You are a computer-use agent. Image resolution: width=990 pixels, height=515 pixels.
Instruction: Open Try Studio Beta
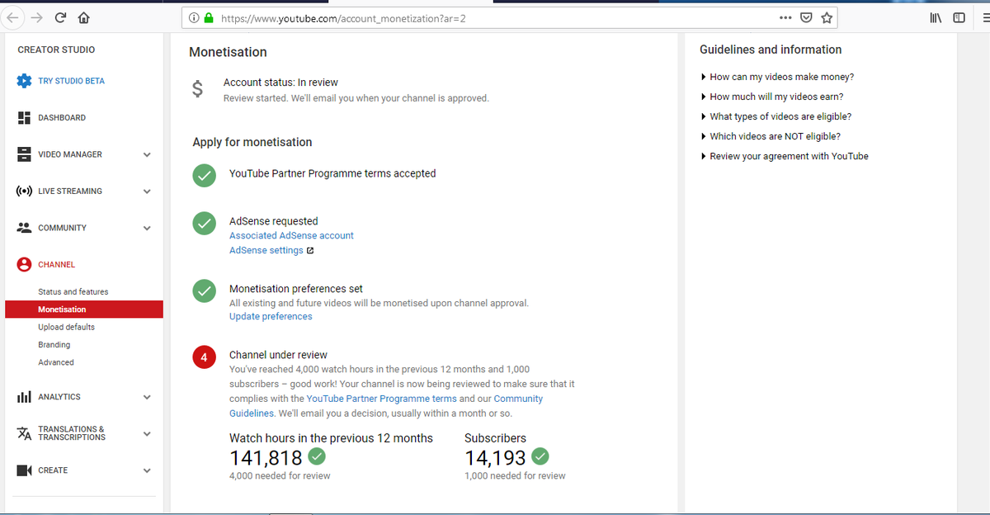pos(71,81)
